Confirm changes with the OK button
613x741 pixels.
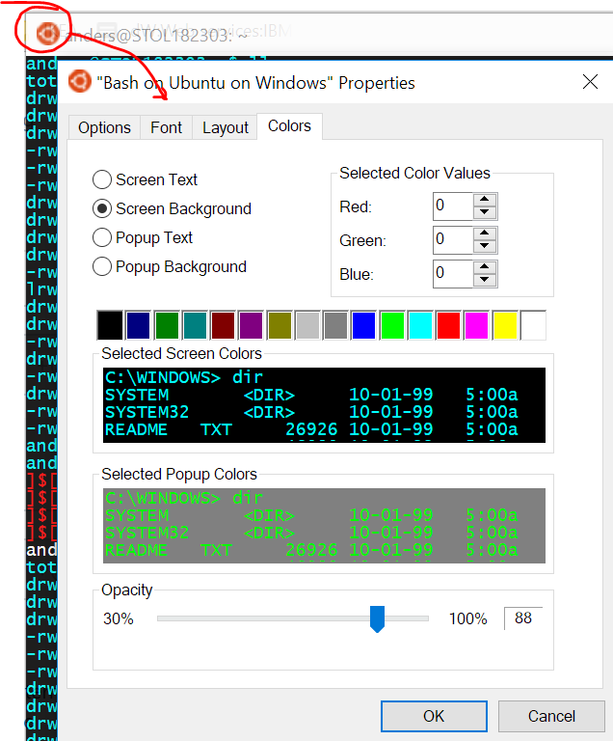click(434, 716)
